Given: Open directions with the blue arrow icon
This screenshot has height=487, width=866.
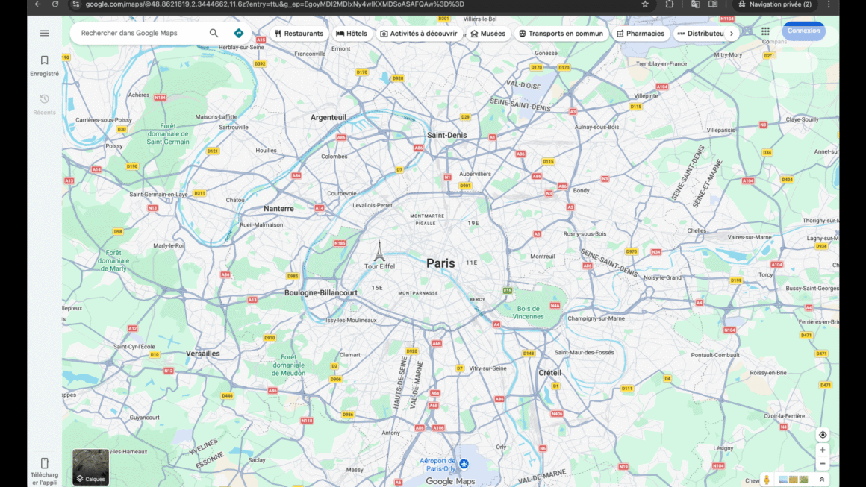Looking at the screenshot, I should 239,33.
